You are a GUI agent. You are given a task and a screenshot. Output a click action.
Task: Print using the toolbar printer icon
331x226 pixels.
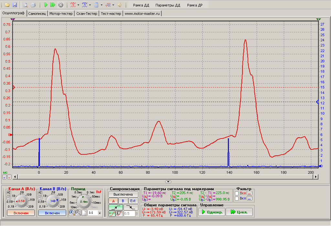click(x=33, y=5)
